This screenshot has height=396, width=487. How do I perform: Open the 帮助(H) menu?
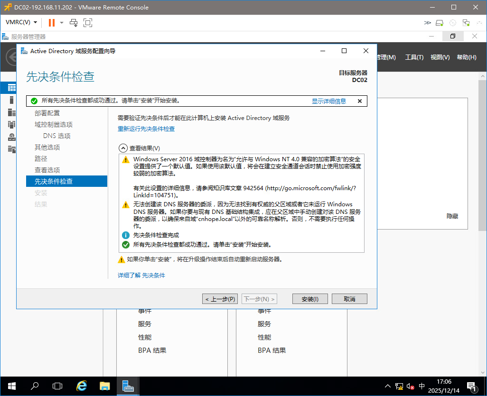point(467,57)
